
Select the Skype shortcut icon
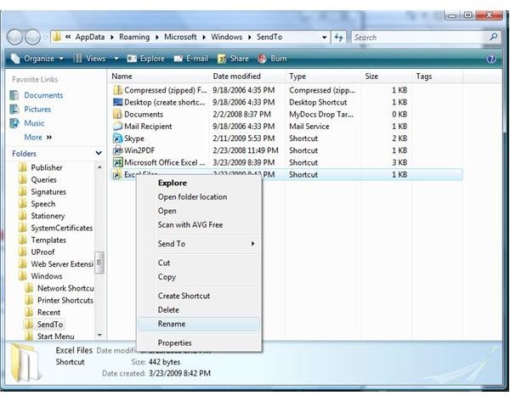[117, 139]
